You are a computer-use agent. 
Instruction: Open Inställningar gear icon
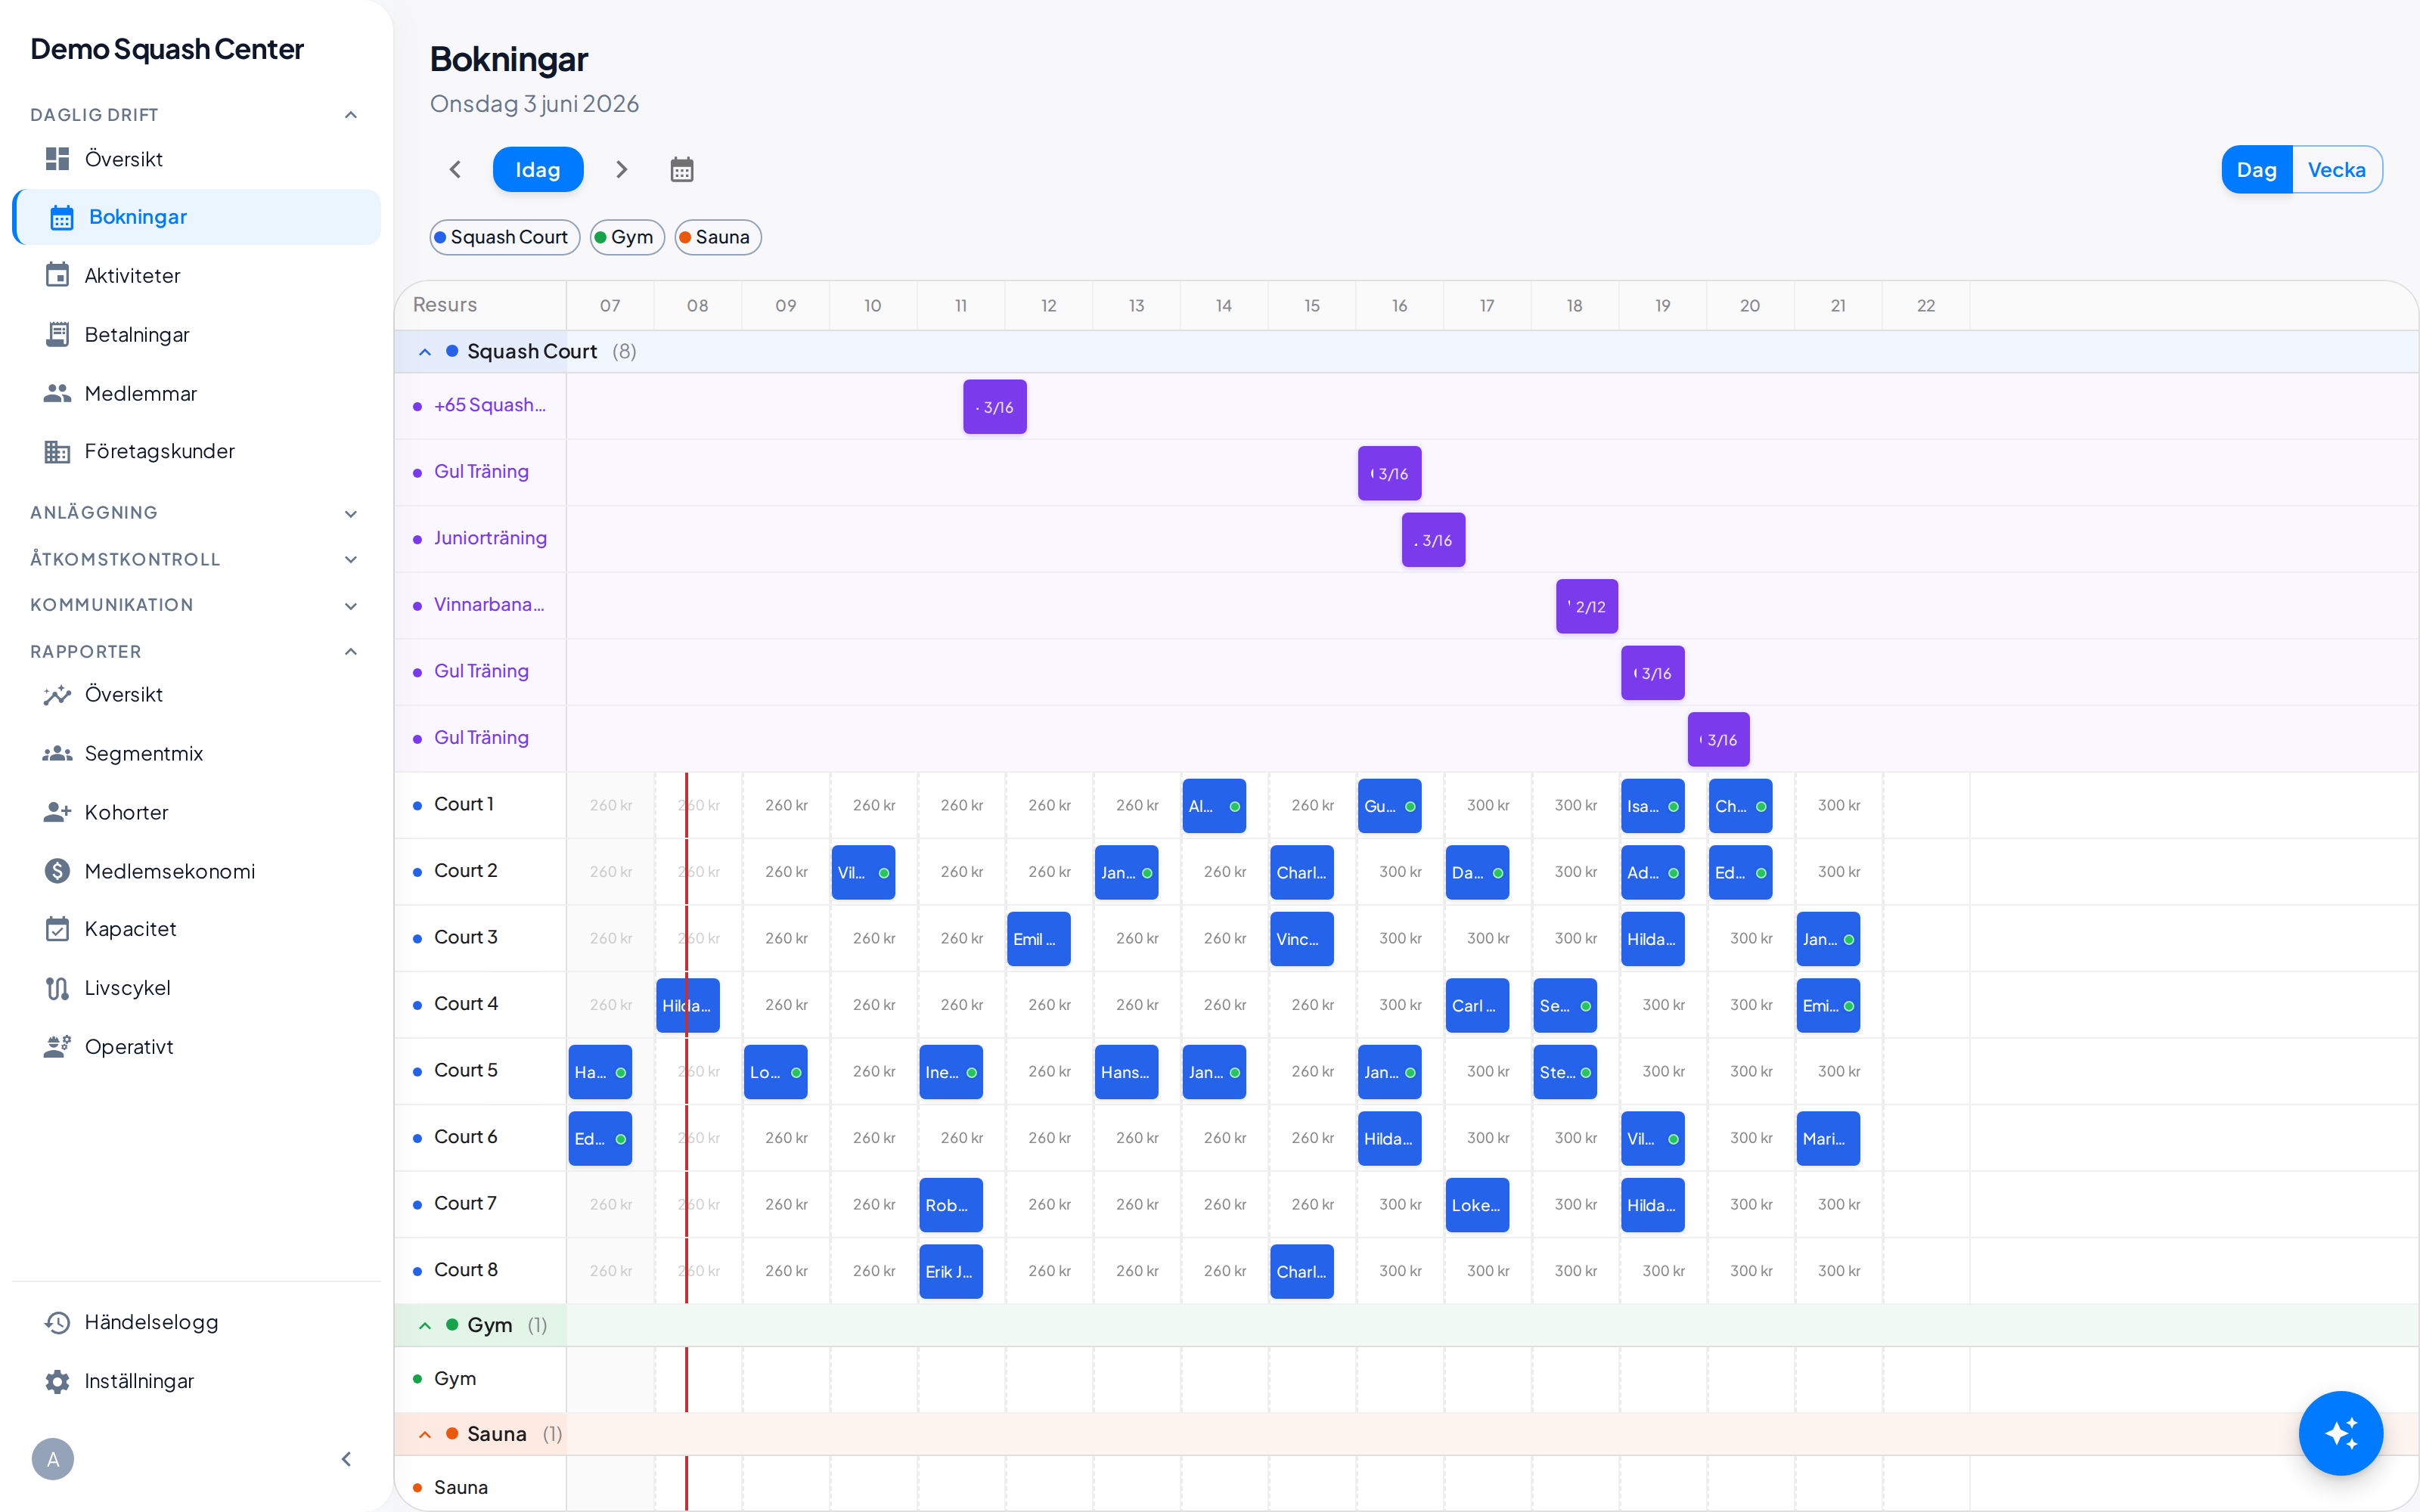57,1381
